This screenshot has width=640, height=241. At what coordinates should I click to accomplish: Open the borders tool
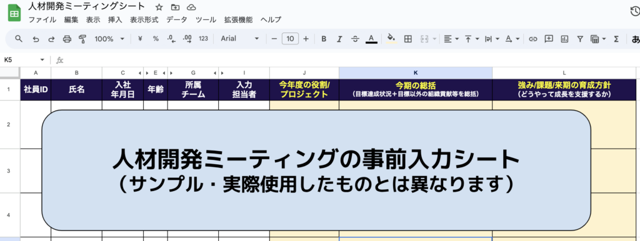tap(407, 39)
